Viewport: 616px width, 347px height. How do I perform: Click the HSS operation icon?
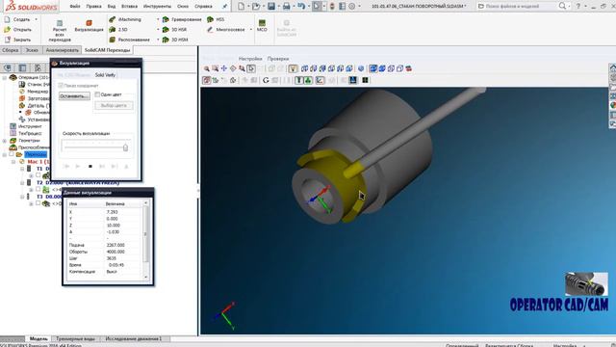(x=210, y=19)
